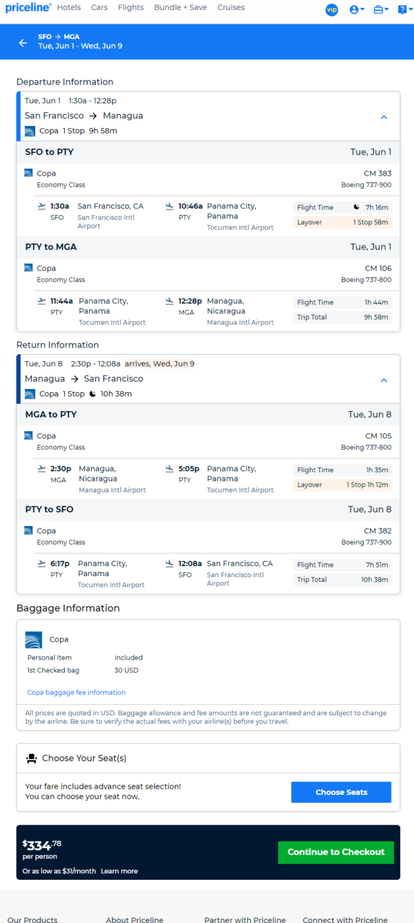This screenshot has height=923, width=414.
Task: Click the takeoff icon next to 1:30a
Action: [x=41, y=206]
